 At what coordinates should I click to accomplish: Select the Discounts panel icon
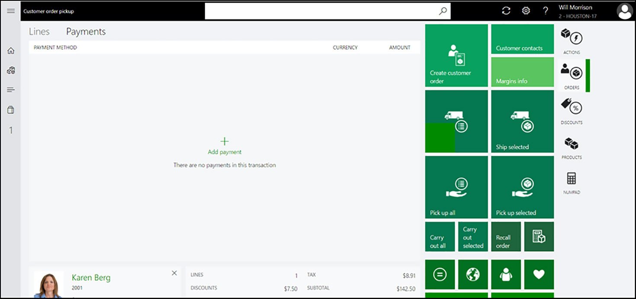[572, 111]
